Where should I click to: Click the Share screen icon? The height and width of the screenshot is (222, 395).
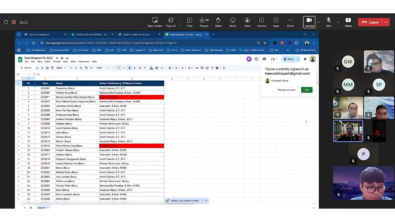[348, 22]
